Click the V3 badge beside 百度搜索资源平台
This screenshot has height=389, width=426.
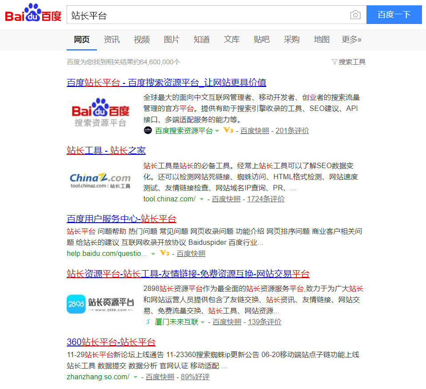point(228,130)
